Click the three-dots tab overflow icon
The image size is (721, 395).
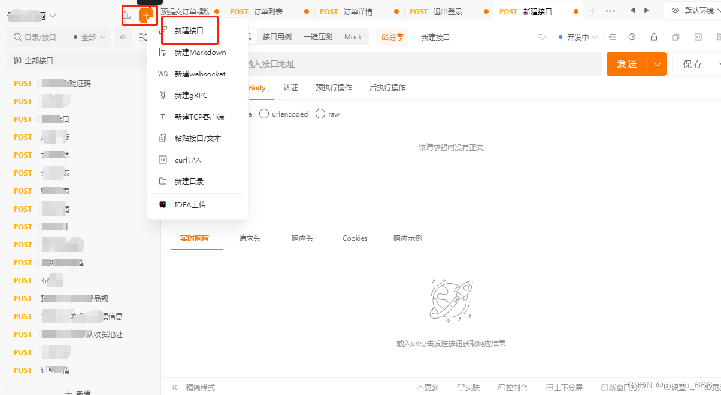tap(611, 11)
